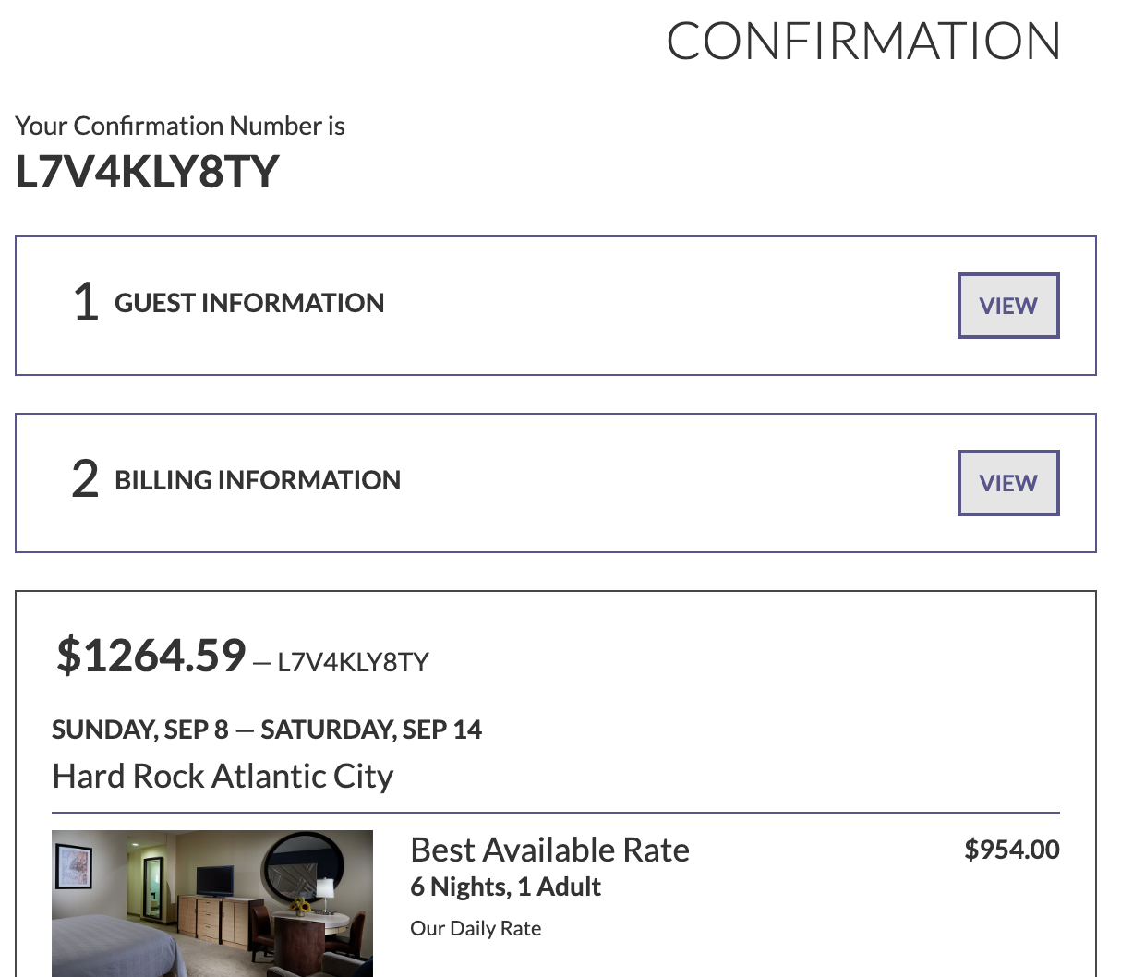Viewport: 1121px width, 977px height.
Task: Click the CONFIRMATION page title
Action: pos(863,42)
